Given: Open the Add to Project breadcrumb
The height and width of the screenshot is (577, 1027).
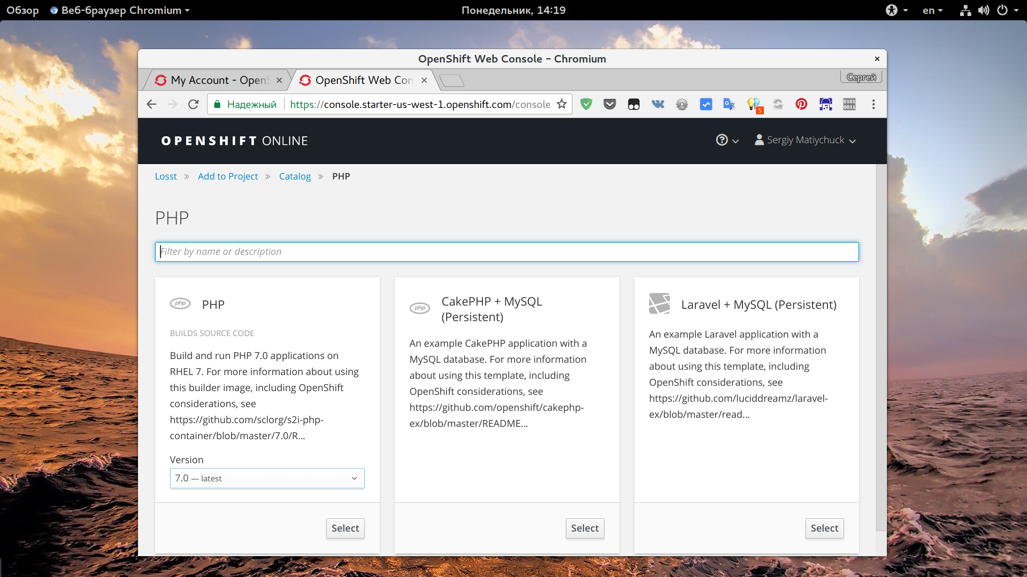Looking at the screenshot, I should 228,176.
